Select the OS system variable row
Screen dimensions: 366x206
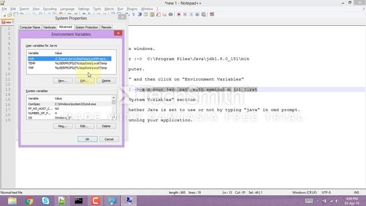(69, 118)
